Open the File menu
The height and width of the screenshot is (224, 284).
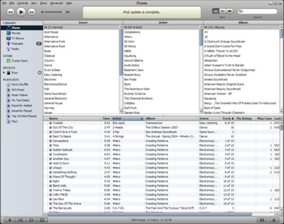(x=4, y=3)
